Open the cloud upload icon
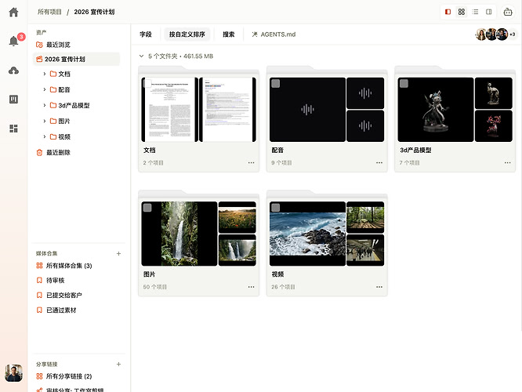Viewport: 522px width, 392px height. point(13,71)
